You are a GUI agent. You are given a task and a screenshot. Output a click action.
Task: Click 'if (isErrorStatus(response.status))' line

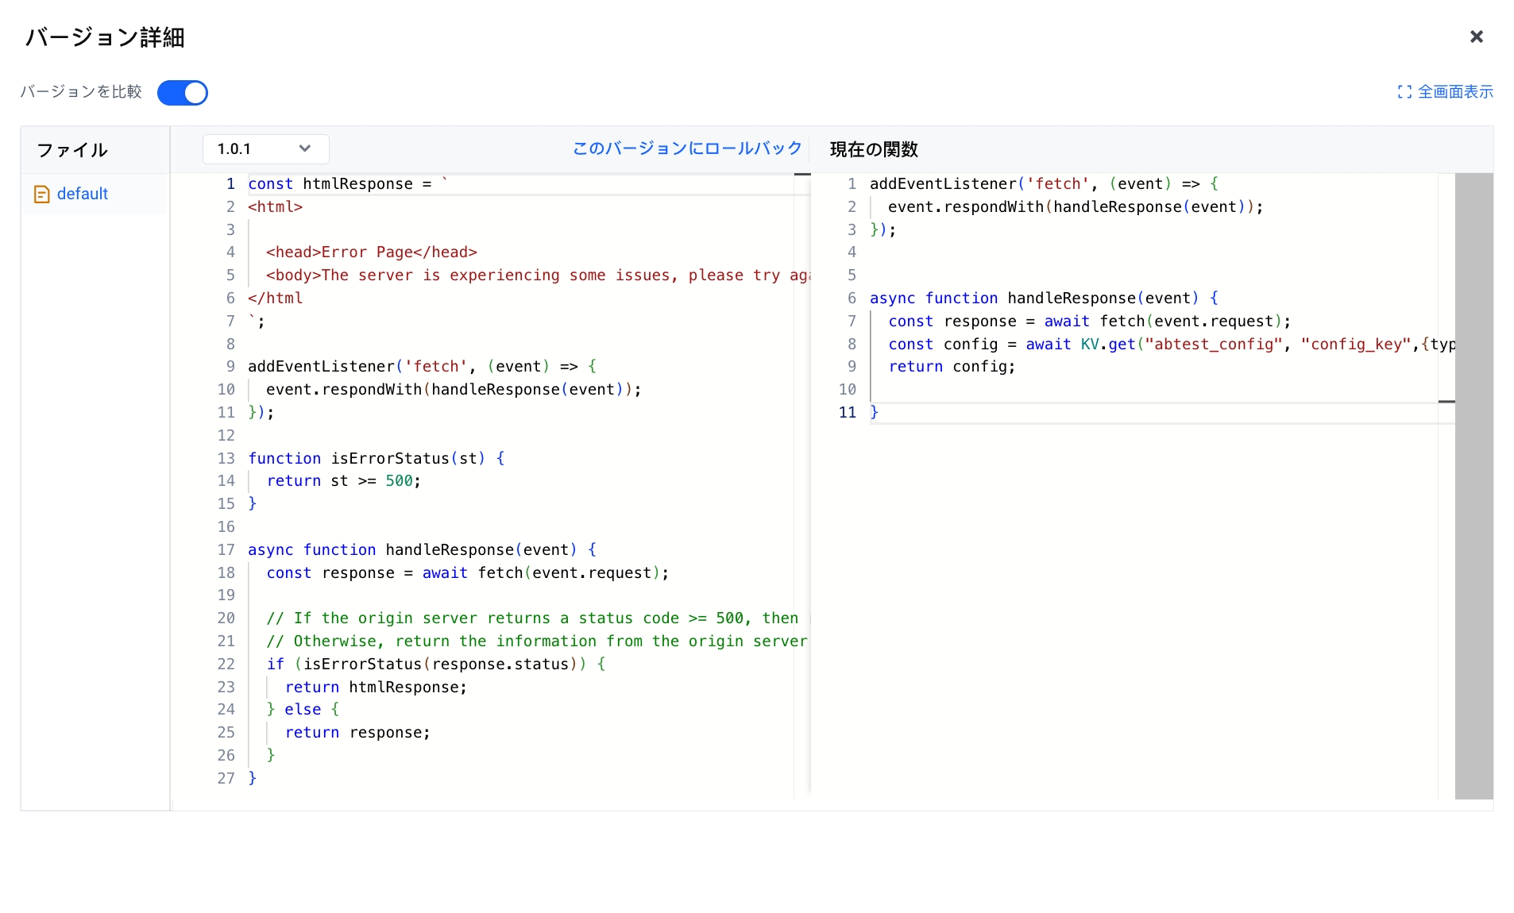436,664
